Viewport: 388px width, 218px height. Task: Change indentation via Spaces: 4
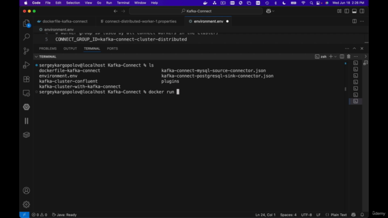pos(289,215)
